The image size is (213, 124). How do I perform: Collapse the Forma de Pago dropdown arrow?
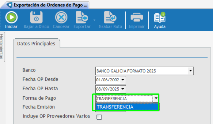(x=156, y=98)
